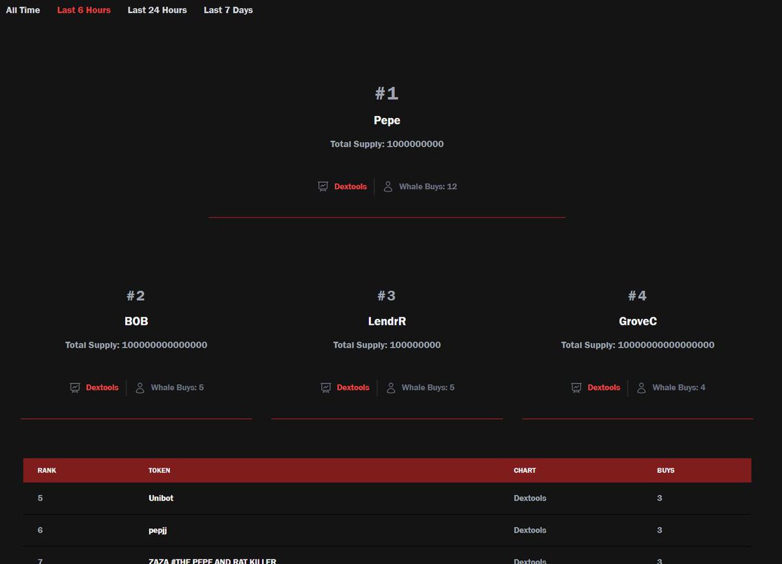The height and width of the screenshot is (564, 782).
Task: Click Pepe's Total Supply: 1000000000 text
Action: (x=387, y=144)
